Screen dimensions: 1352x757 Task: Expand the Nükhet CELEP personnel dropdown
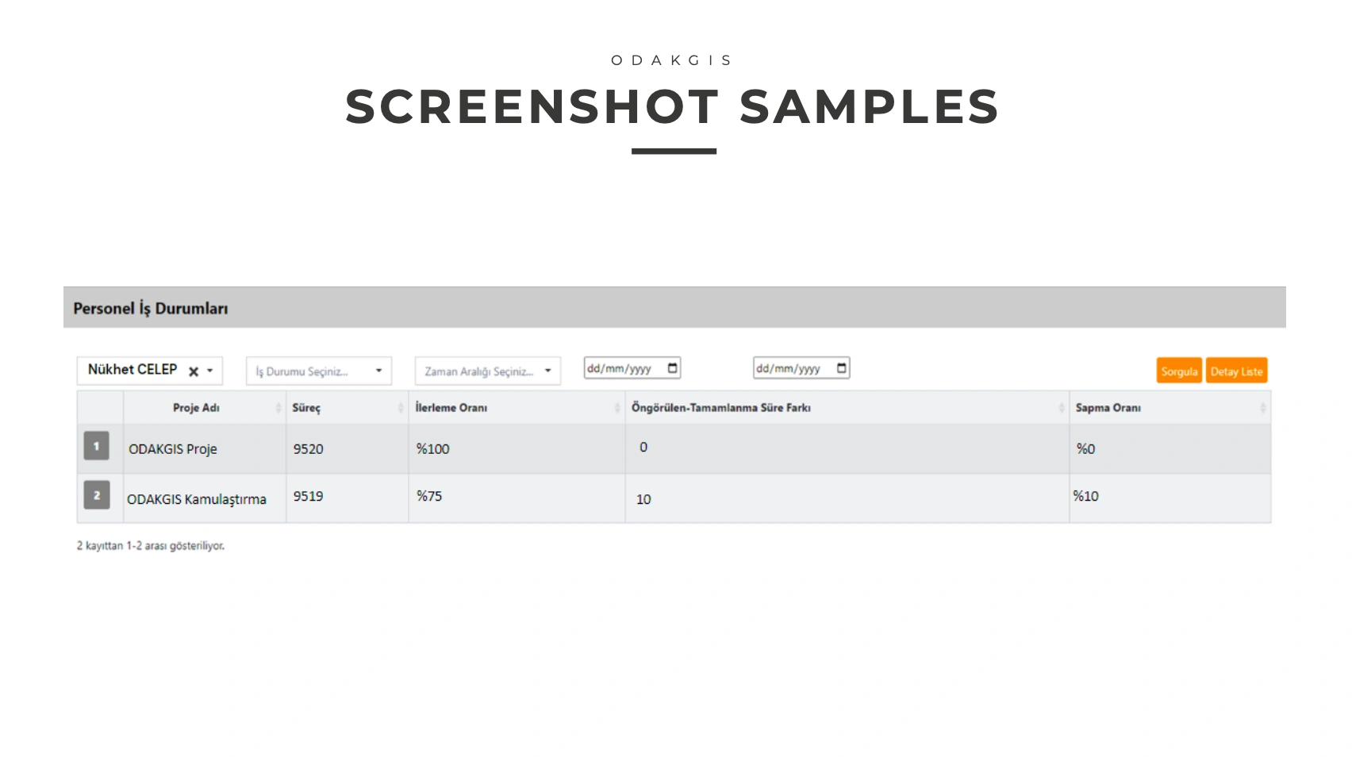coord(210,371)
